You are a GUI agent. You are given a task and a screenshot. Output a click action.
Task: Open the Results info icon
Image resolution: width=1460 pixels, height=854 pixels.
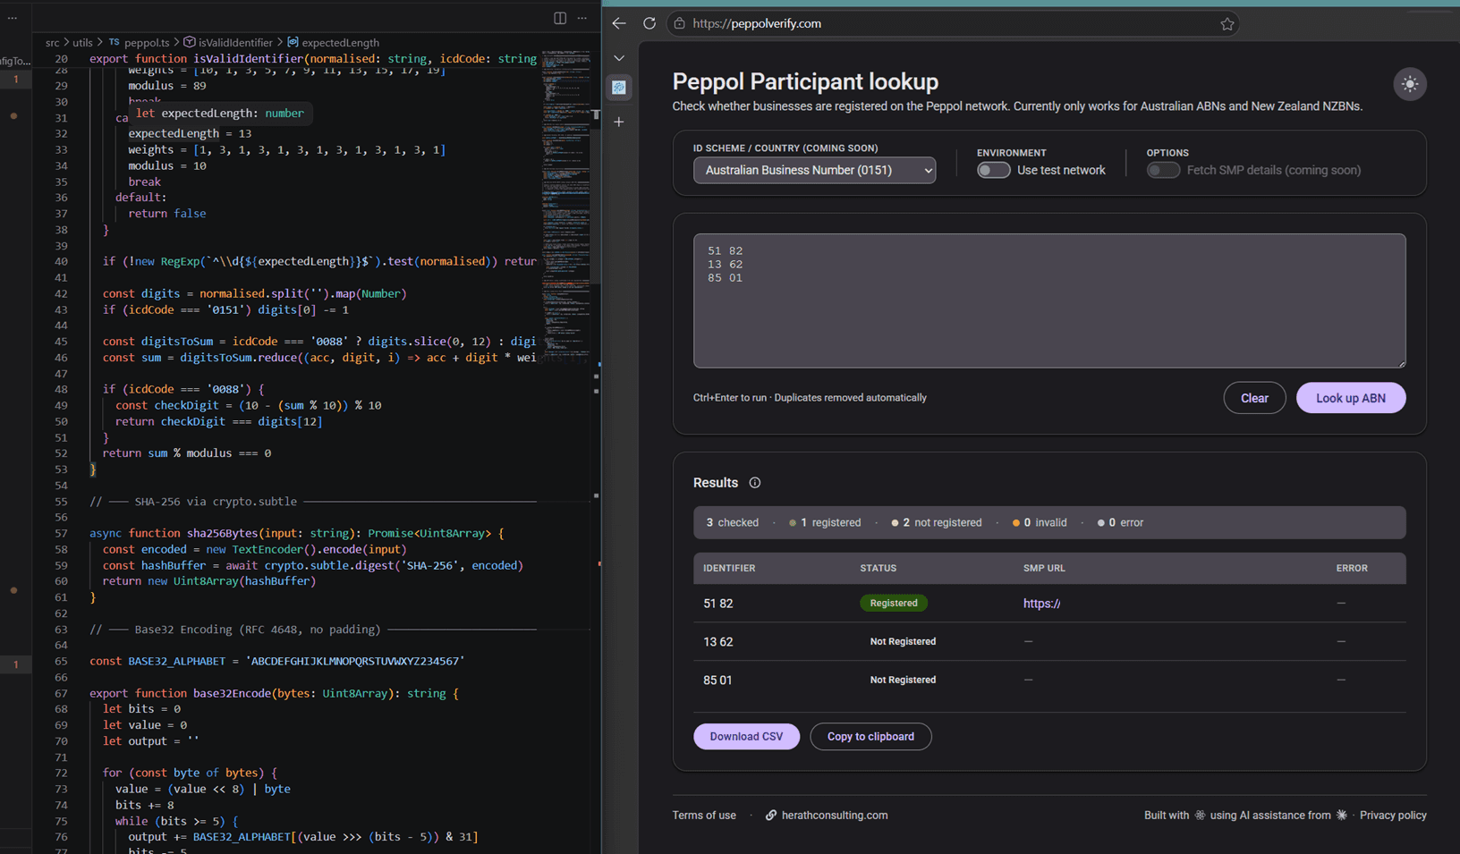pyautogui.click(x=755, y=483)
